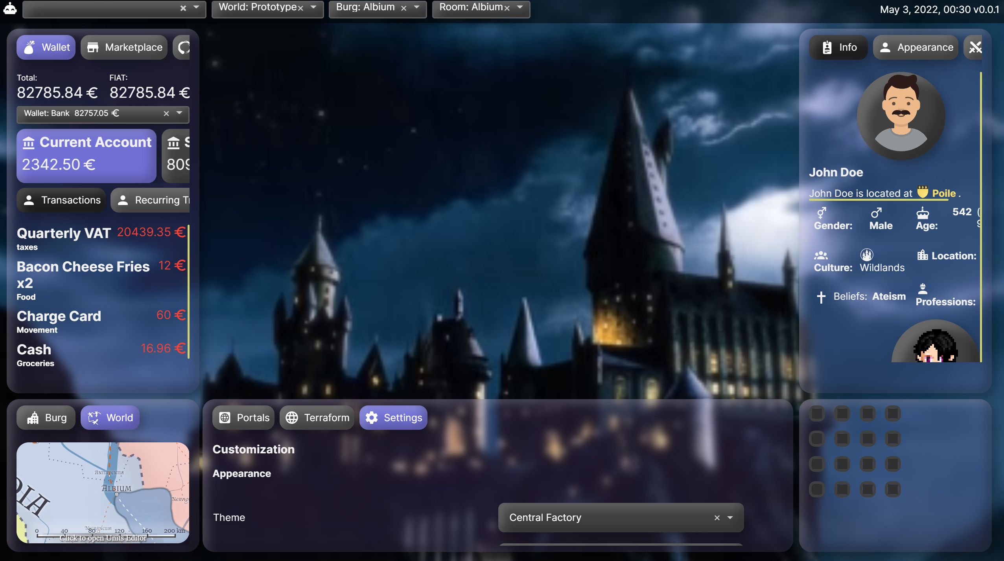Show the Transactions tab
The image size is (1004, 561).
tap(61, 200)
